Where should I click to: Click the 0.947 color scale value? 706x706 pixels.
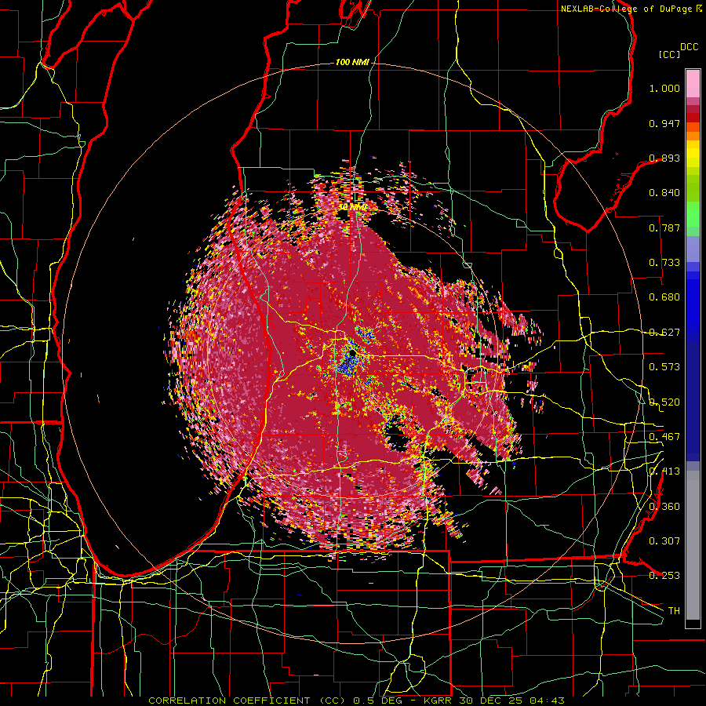click(664, 123)
